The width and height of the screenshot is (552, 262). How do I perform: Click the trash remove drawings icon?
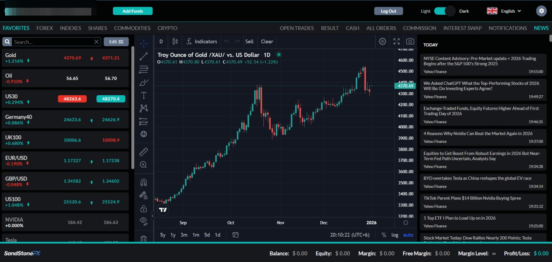point(143,238)
